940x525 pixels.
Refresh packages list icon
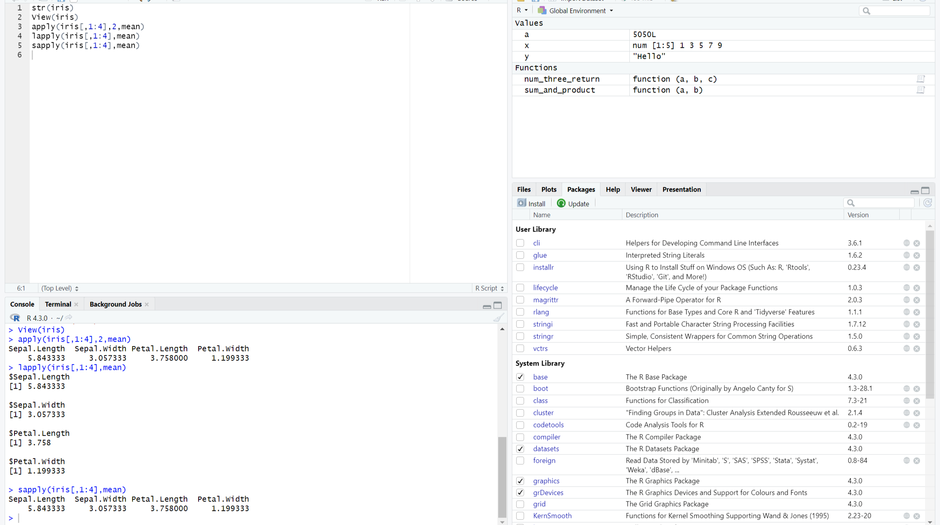point(927,203)
